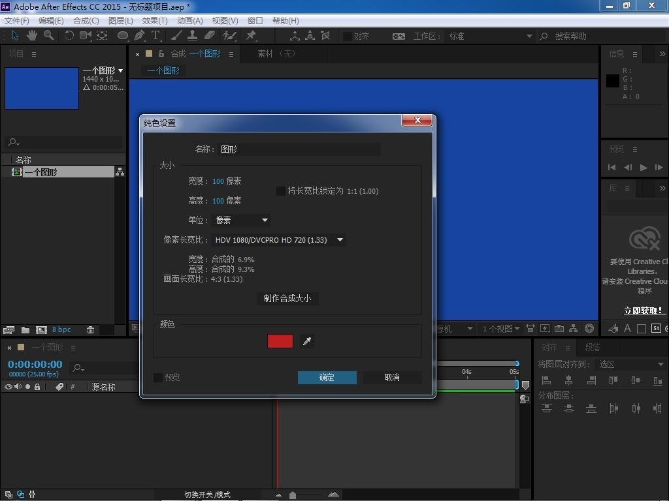
Task: Select the Pen tool
Action: point(139,36)
